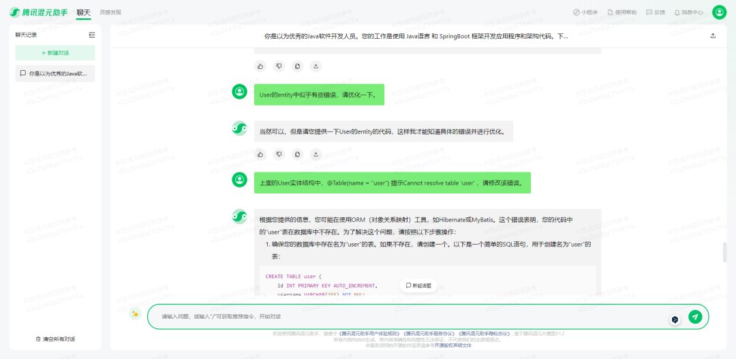Screen dimensions: 736x359
Task: Open 反馈 in the top bar
Action: pos(656,12)
